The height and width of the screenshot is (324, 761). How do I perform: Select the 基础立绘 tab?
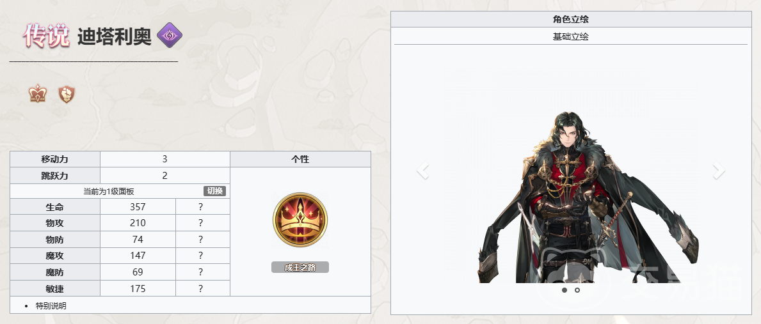571,36
